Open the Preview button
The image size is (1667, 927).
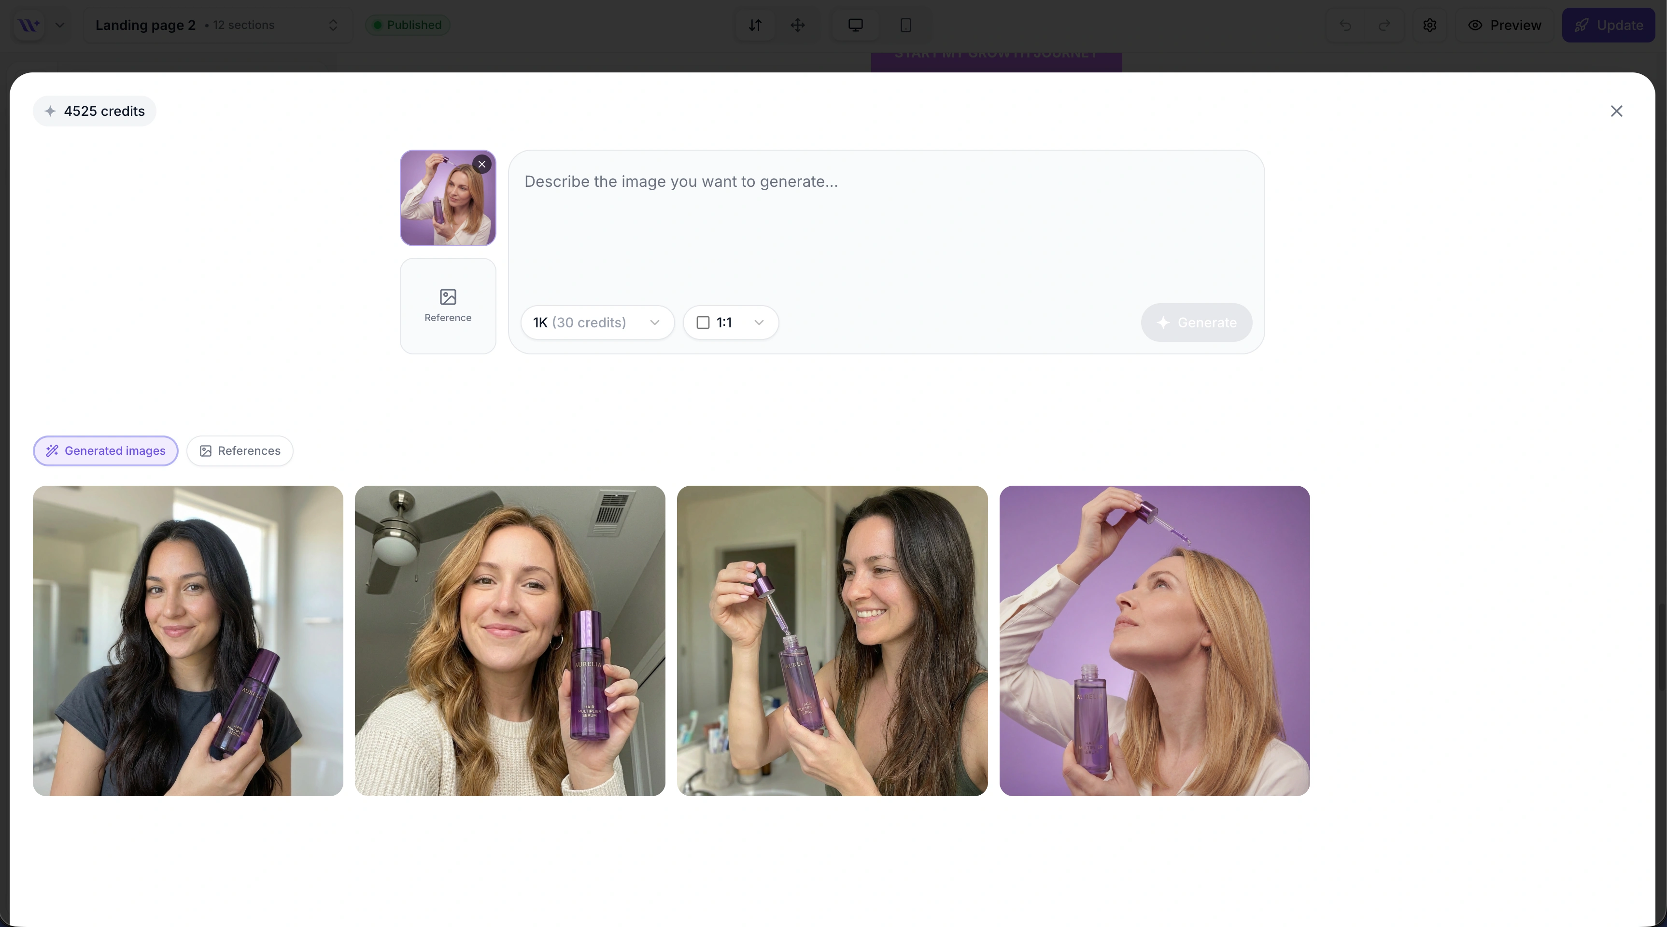(1505, 25)
